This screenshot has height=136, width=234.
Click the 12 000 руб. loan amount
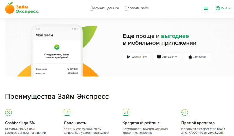click(73, 69)
